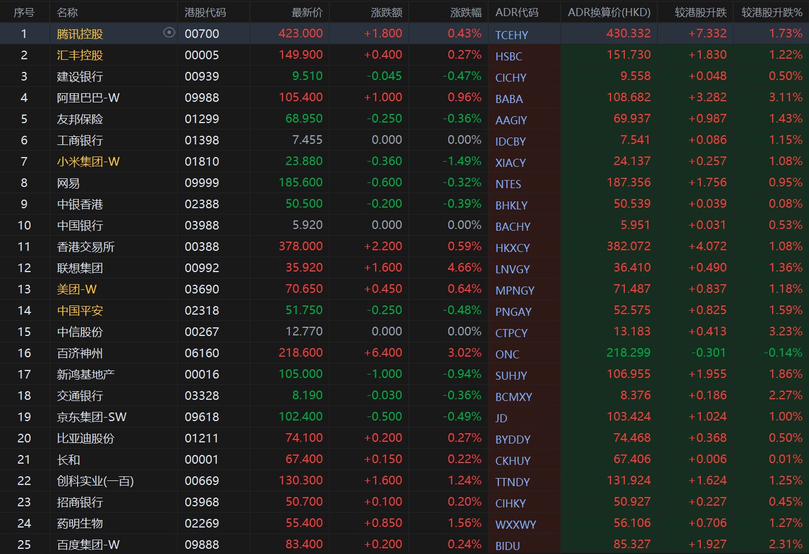Select the 百济神州 stock name
809x554 pixels.
point(80,353)
